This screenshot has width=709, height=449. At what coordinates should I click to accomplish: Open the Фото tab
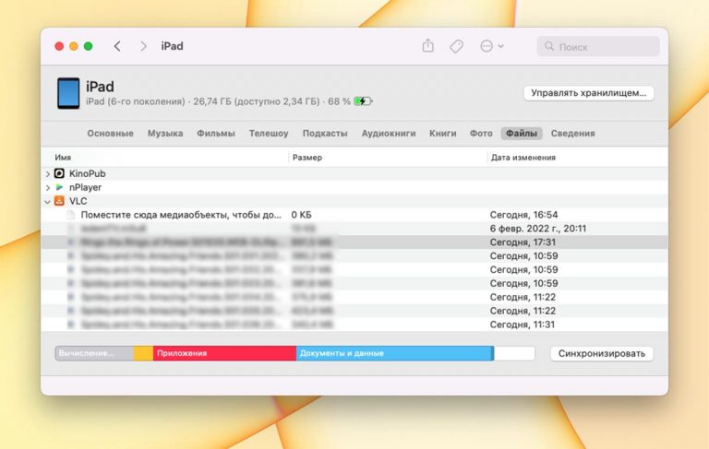pos(481,134)
